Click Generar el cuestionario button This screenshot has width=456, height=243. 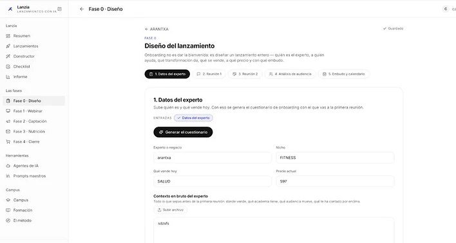[x=183, y=132]
